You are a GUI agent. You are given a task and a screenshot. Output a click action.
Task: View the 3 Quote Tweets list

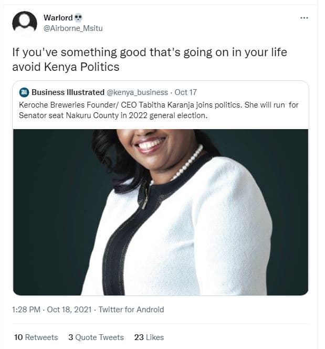[x=96, y=337]
